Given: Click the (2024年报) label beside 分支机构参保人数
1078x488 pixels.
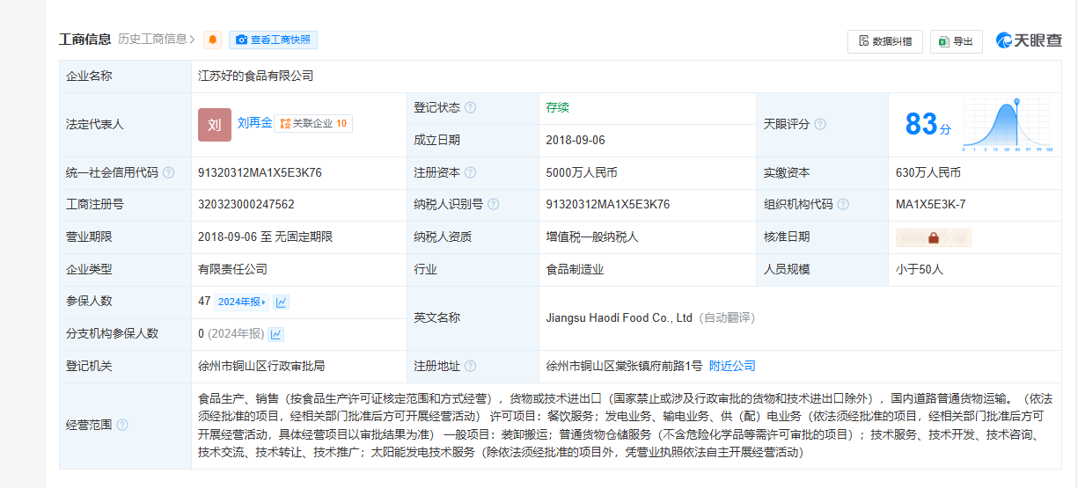Looking at the screenshot, I should (236, 334).
